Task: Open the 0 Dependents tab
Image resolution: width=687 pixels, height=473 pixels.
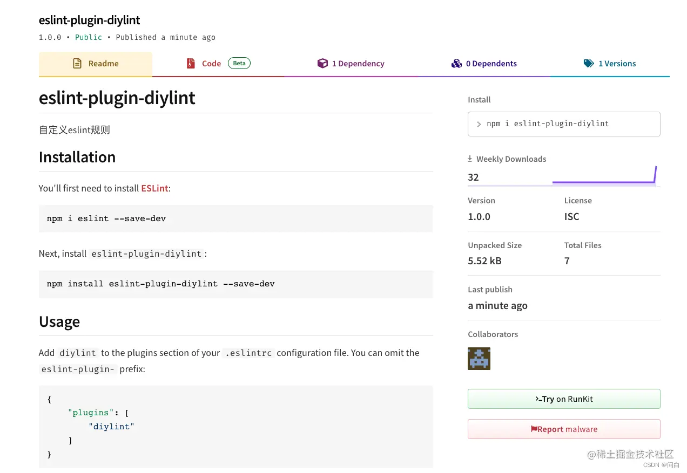Action: [484, 64]
